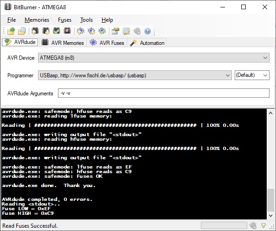Click 'reading hfuse memory:' console line

tap(57, 139)
